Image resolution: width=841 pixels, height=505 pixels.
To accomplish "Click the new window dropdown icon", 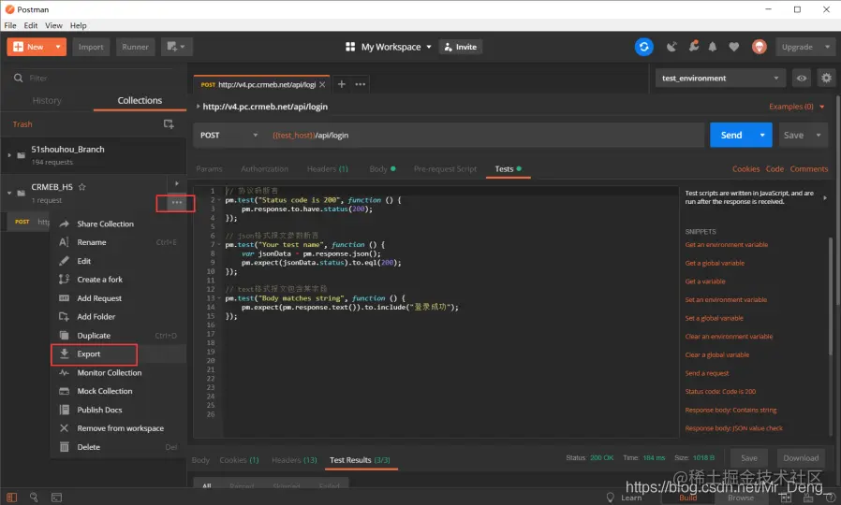I will point(176,47).
